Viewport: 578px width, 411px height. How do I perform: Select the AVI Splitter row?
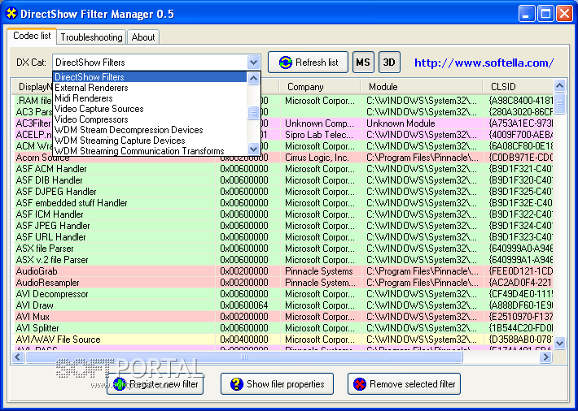point(282,328)
